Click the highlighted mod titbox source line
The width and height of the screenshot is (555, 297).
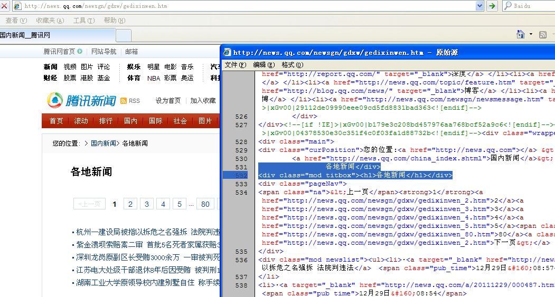coord(355,175)
